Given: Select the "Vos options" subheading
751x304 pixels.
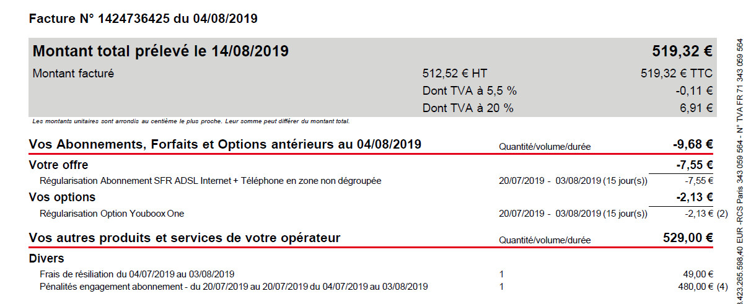Looking at the screenshot, I should pos(63,198).
